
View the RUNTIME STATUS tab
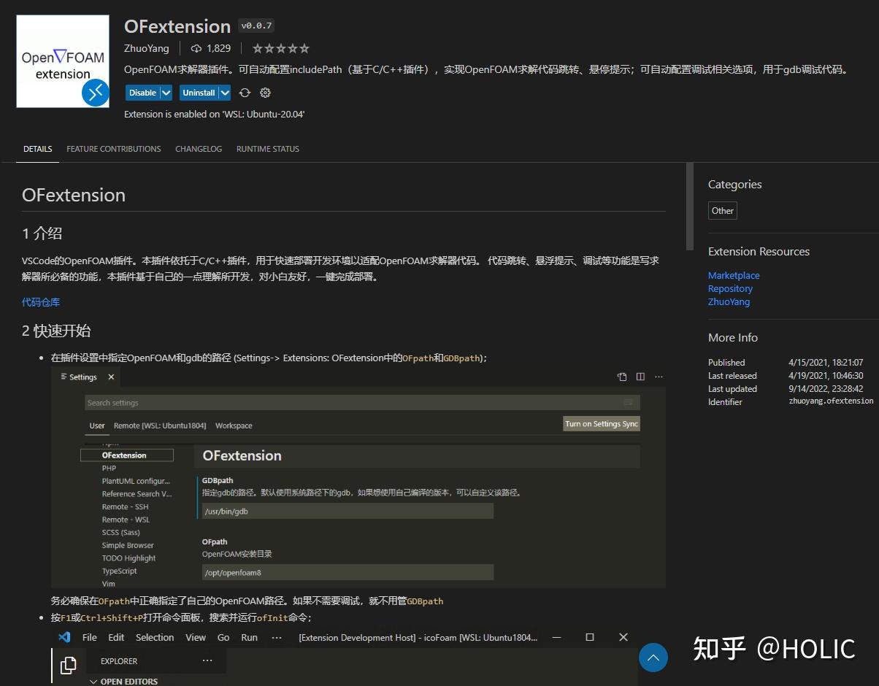267,149
